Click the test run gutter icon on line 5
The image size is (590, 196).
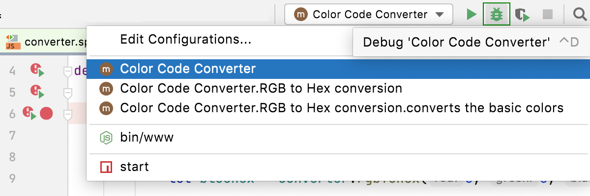(x=37, y=92)
